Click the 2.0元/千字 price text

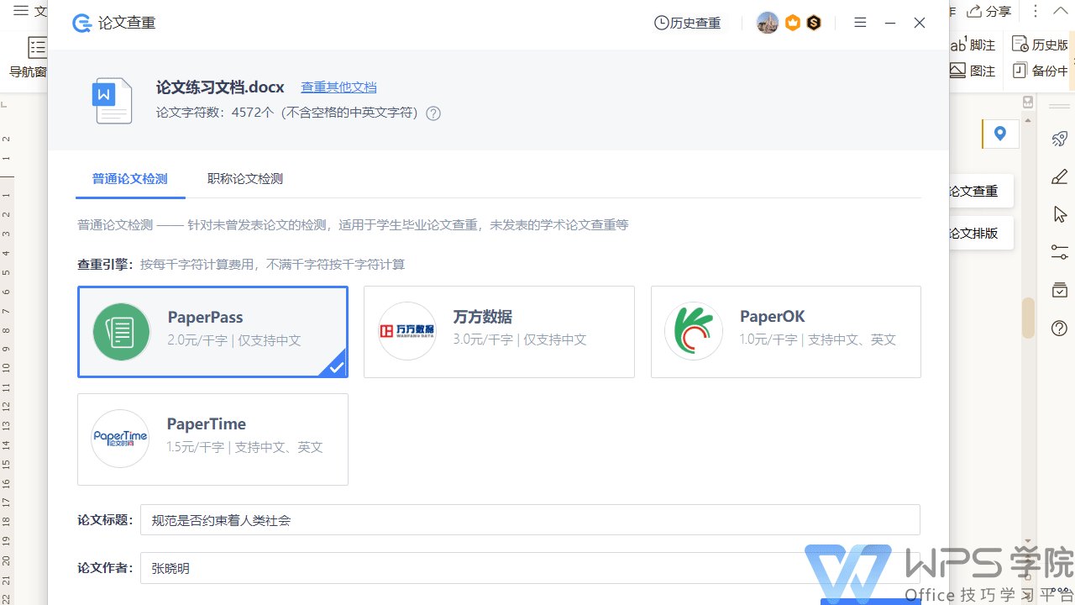tap(197, 340)
